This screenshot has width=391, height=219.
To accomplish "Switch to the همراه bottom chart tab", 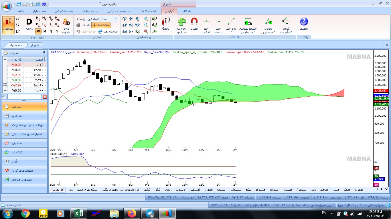I will 359,190.
